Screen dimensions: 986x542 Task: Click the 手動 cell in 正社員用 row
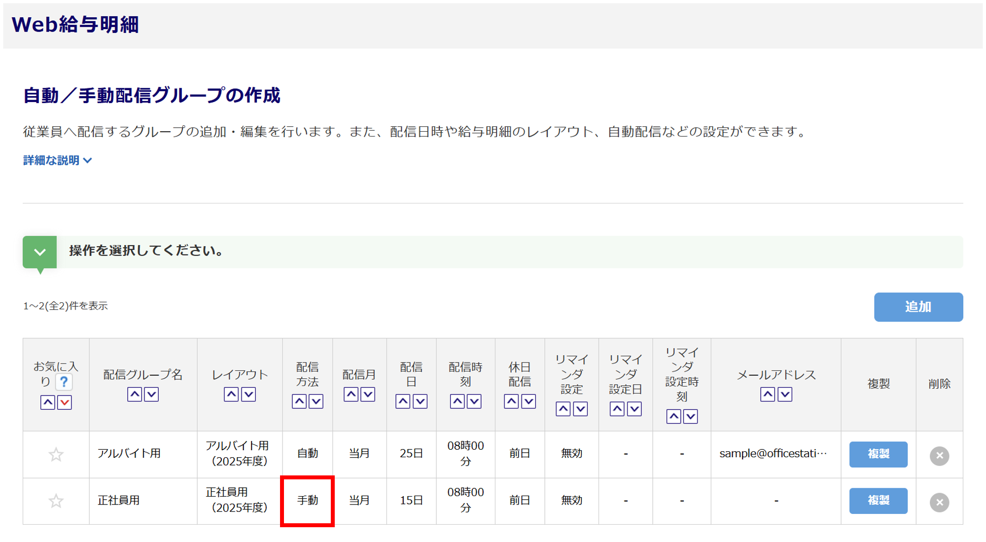(x=308, y=501)
